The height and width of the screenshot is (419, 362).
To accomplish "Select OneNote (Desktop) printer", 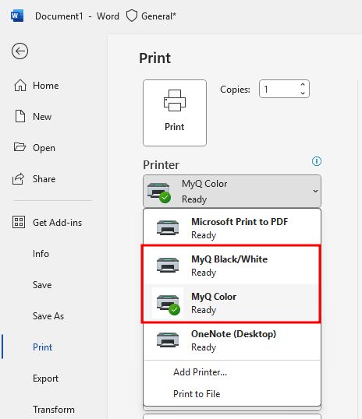I will [x=232, y=340].
